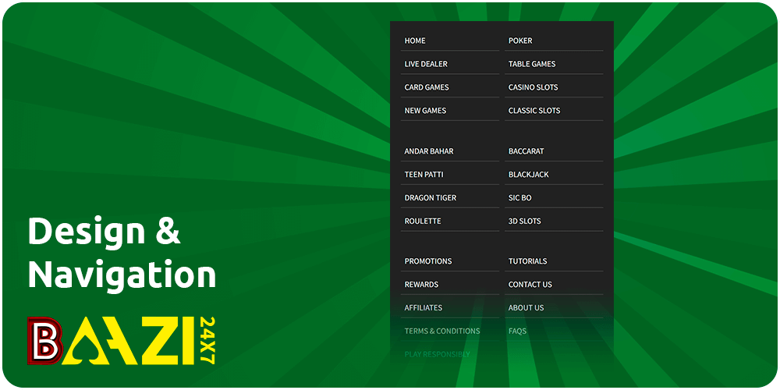
Task: View the Promotions page
Action: (428, 261)
